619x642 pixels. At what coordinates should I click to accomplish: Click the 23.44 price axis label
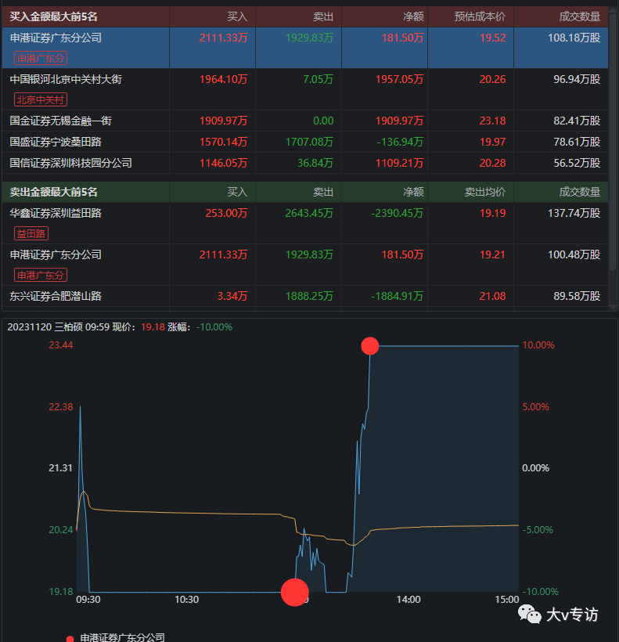click(60, 345)
